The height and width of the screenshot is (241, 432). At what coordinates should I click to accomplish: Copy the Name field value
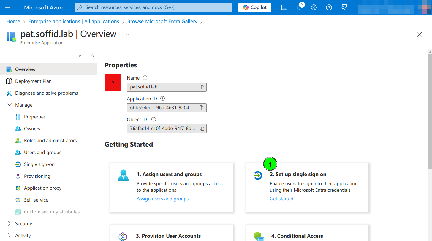pos(202,87)
